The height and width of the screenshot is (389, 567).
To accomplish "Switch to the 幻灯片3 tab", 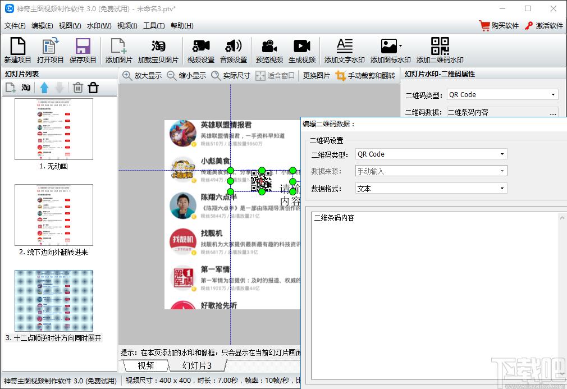I will click(x=197, y=365).
